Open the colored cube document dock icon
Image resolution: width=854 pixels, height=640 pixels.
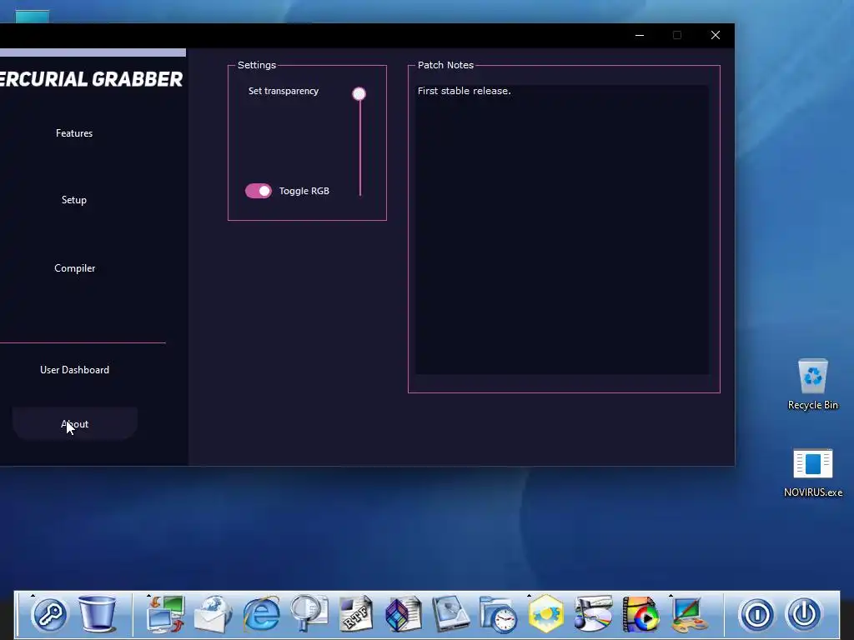tap(404, 614)
